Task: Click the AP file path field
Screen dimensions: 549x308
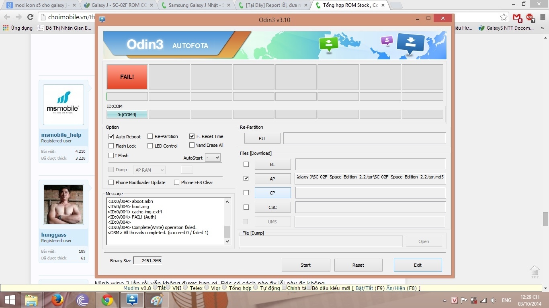Action: coord(370,178)
